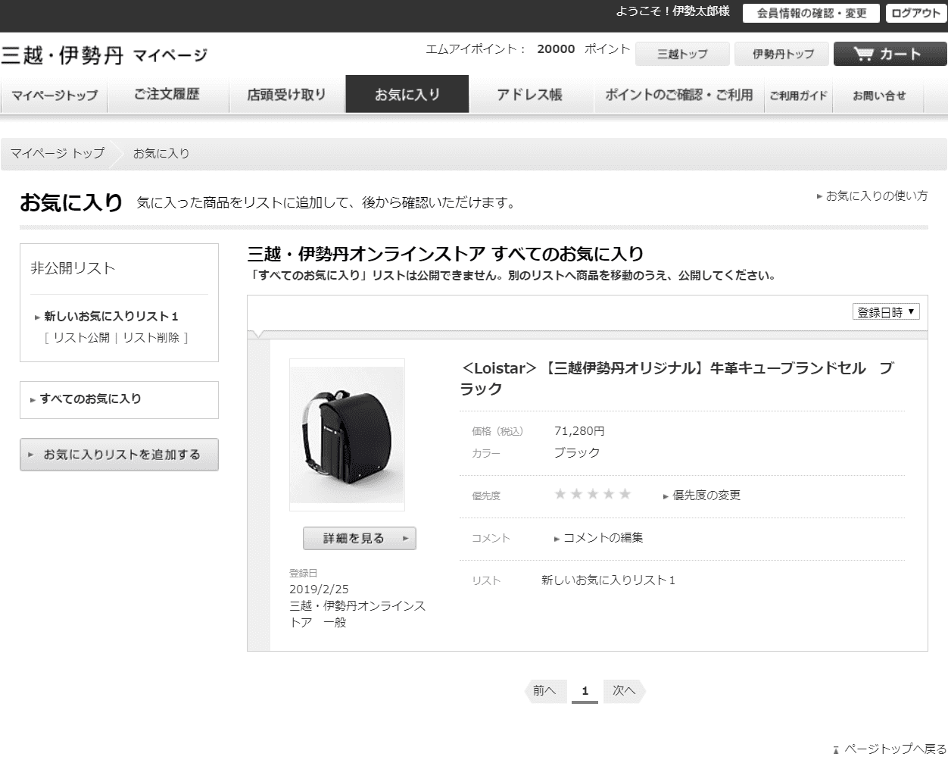Viewport: 948px width, 763px height.
Task: Open お問い合せ tab
Action: click(879, 95)
